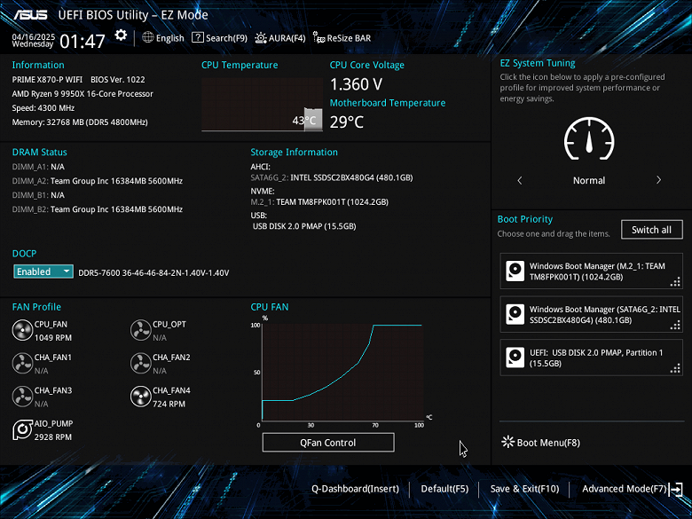The height and width of the screenshot is (519, 692).
Task: Select previous EZ tuning profile with left chevron
Action: point(520,180)
